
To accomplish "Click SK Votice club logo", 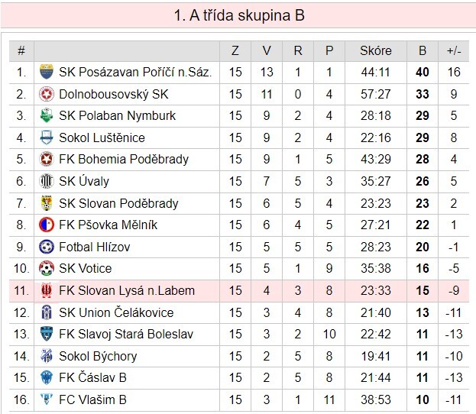I will point(47,268).
